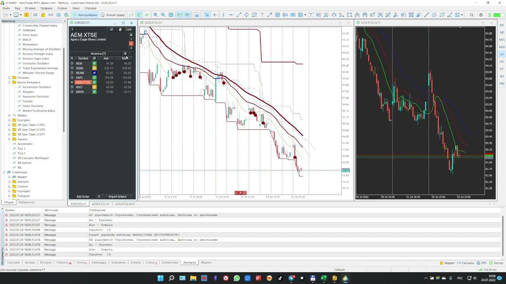Click the search magnifier in toolbar

(x=472, y=15)
